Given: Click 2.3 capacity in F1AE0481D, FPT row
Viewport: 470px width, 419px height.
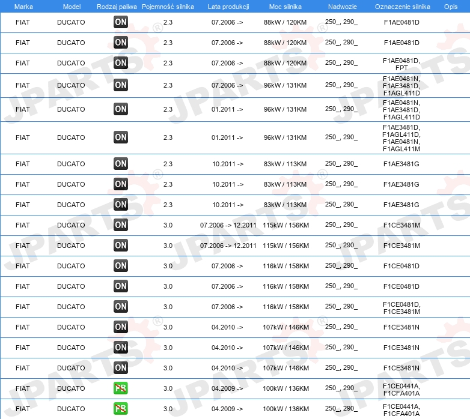Looking at the screenshot, I should (x=168, y=63).
